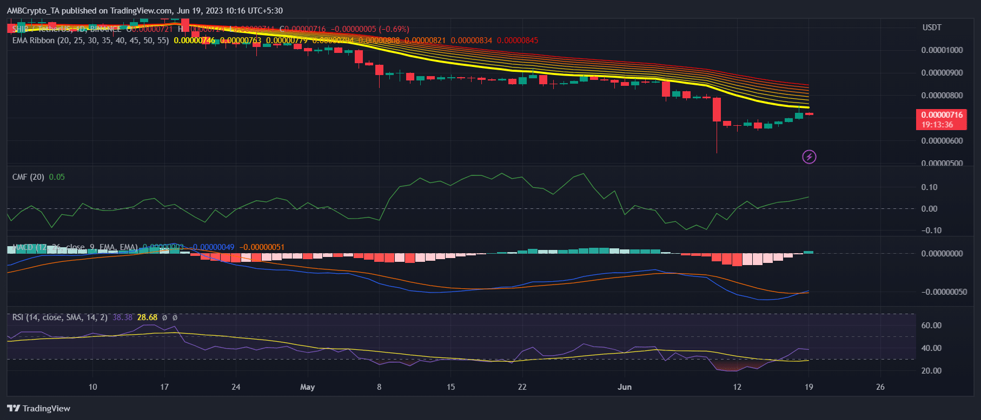Click the RSI indicator legend title
981x420 pixels.
click(x=59, y=317)
